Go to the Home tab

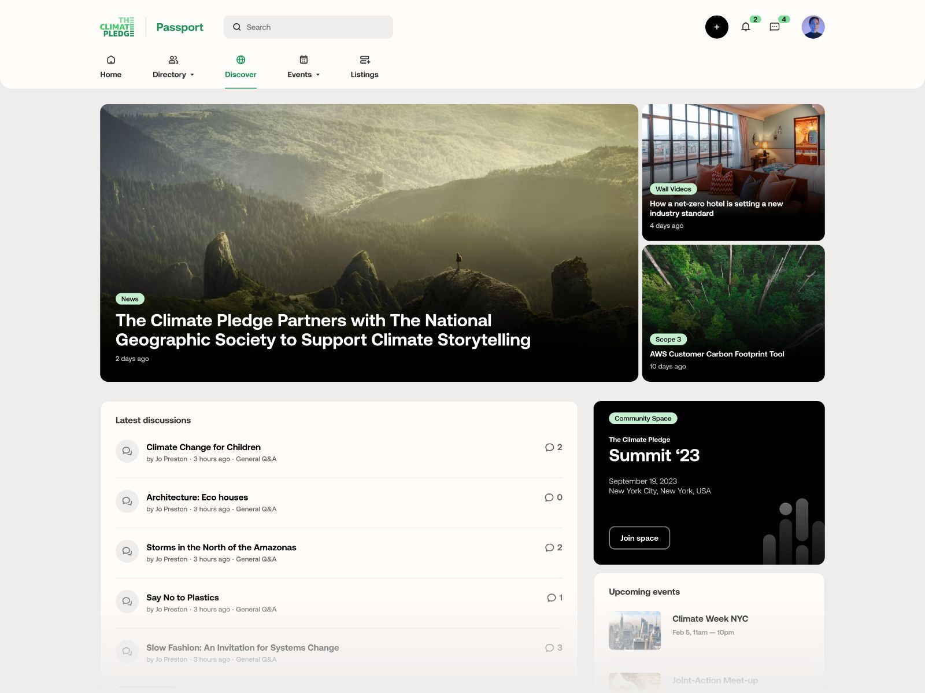pyautogui.click(x=111, y=75)
